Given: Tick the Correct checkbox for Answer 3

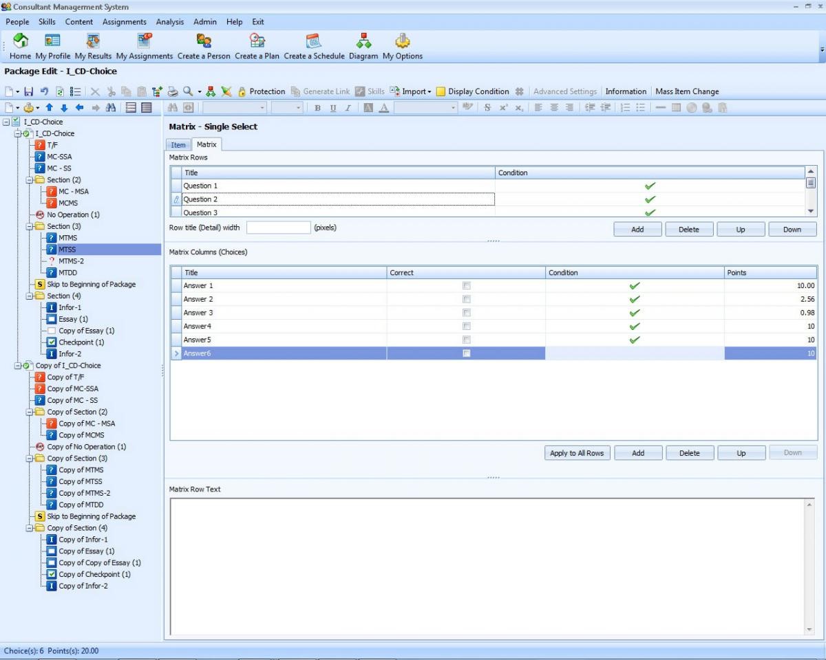Looking at the screenshot, I should click(x=467, y=313).
